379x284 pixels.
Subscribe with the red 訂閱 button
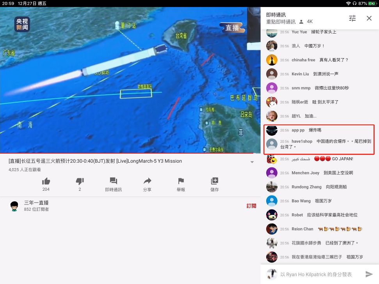click(251, 206)
